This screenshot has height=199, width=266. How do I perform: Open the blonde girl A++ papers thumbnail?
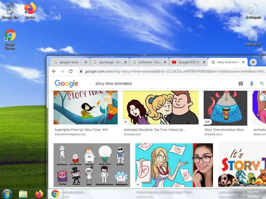(x=174, y=165)
